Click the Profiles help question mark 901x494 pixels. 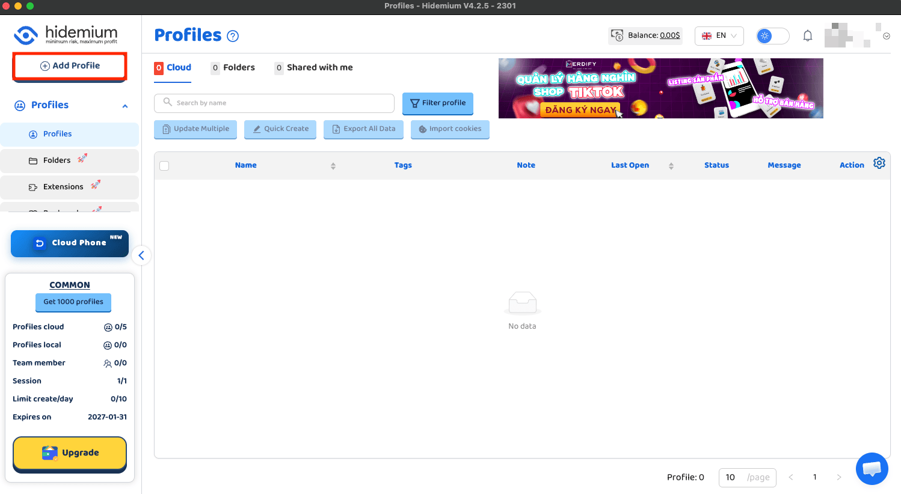[233, 35]
